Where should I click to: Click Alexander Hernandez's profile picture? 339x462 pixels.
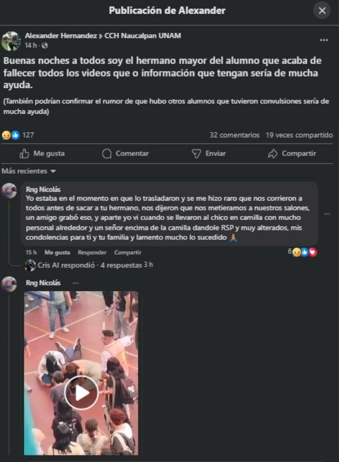11,41
